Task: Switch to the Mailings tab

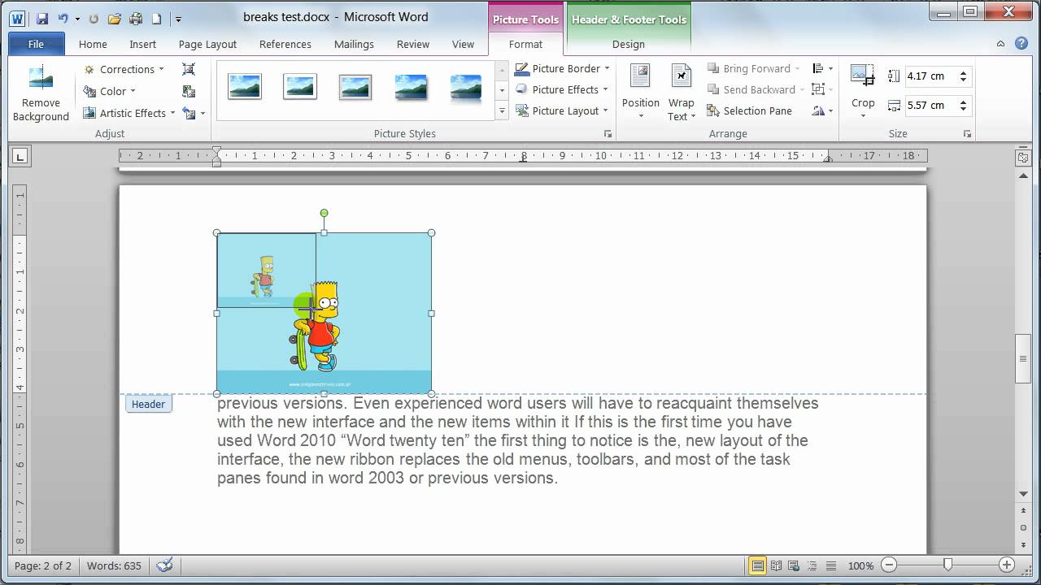Action: coord(354,44)
